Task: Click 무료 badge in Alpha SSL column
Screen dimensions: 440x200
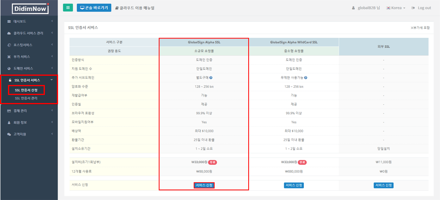Action: (x=213, y=162)
